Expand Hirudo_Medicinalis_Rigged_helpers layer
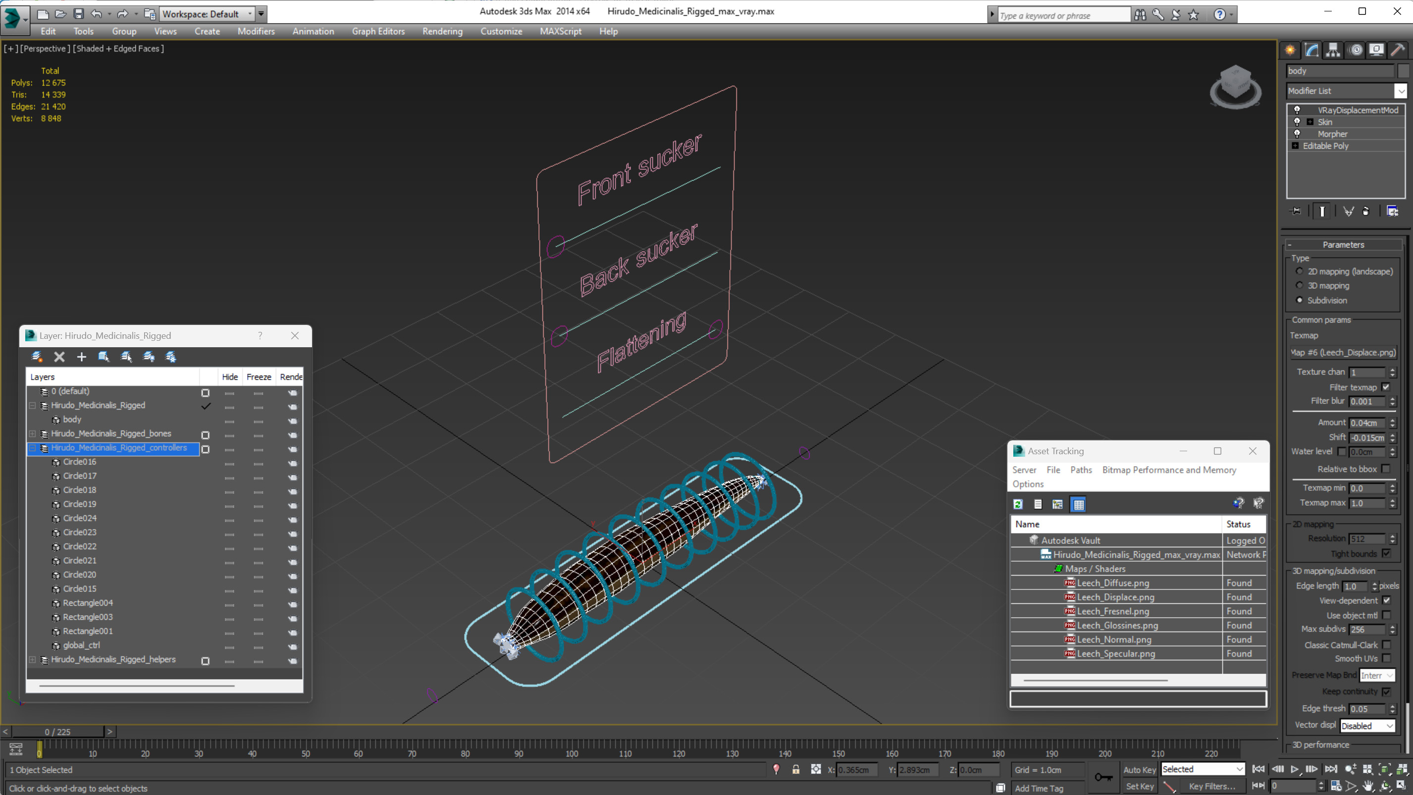The height and width of the screenshot is (795, 1413). point(32,659)
